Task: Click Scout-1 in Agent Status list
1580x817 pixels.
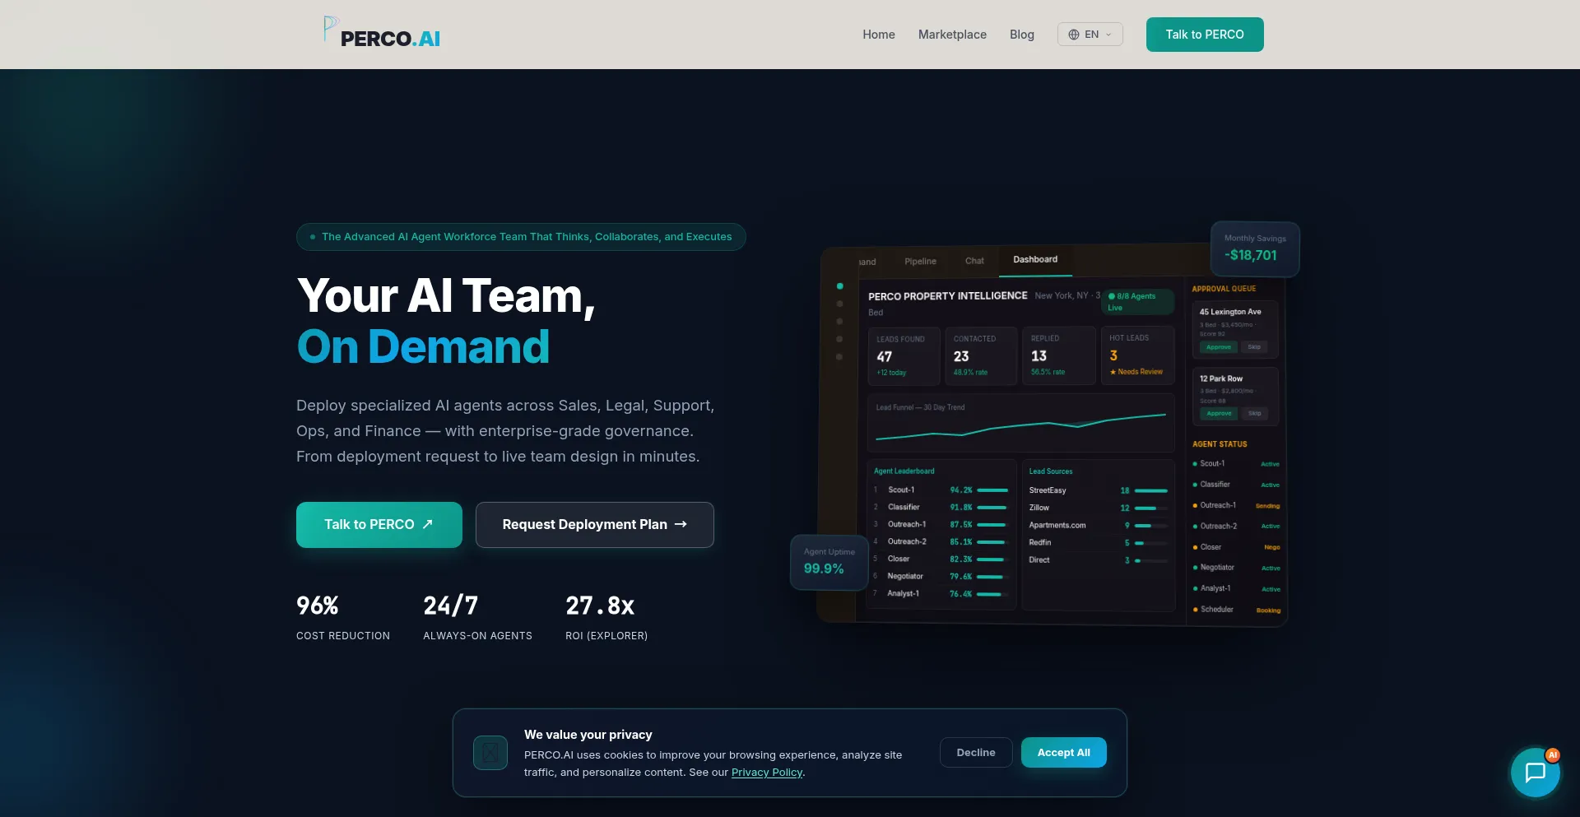Action: pyautogui.click(x=1236, y=464)
